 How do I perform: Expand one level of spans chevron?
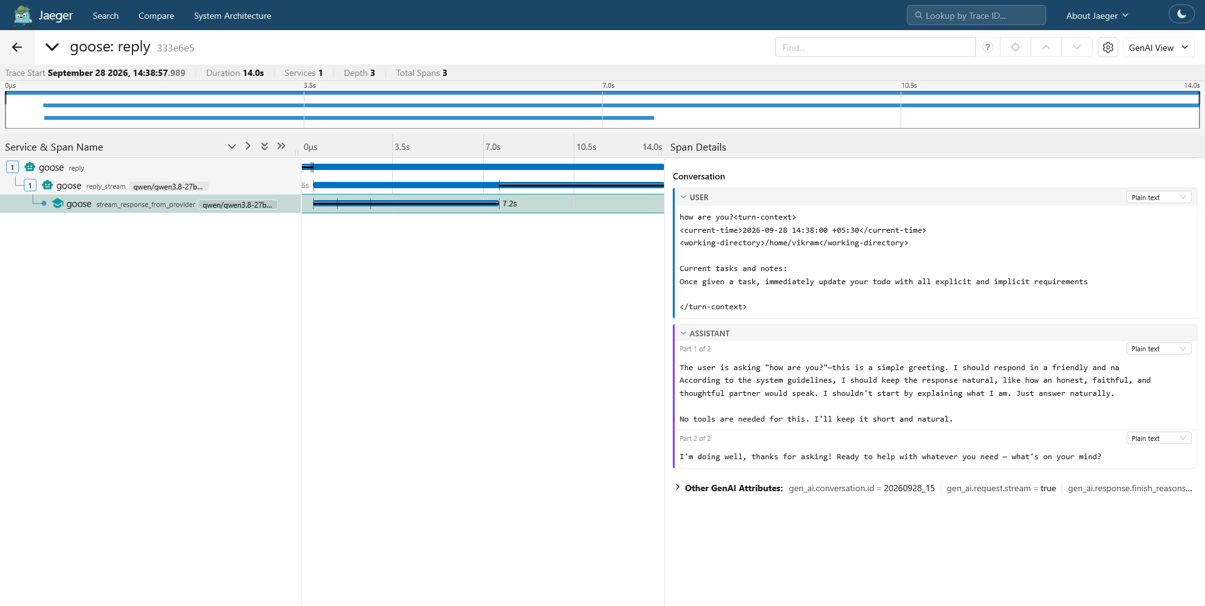coord(248,146)
